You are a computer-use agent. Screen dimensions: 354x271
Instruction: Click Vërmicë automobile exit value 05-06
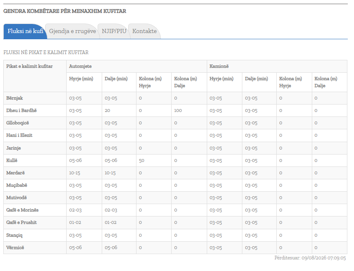tap(111, 248)
